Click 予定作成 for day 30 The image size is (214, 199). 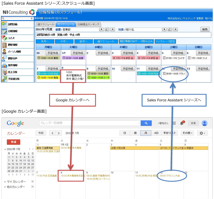pyautogui.click(x=53, y=53)
